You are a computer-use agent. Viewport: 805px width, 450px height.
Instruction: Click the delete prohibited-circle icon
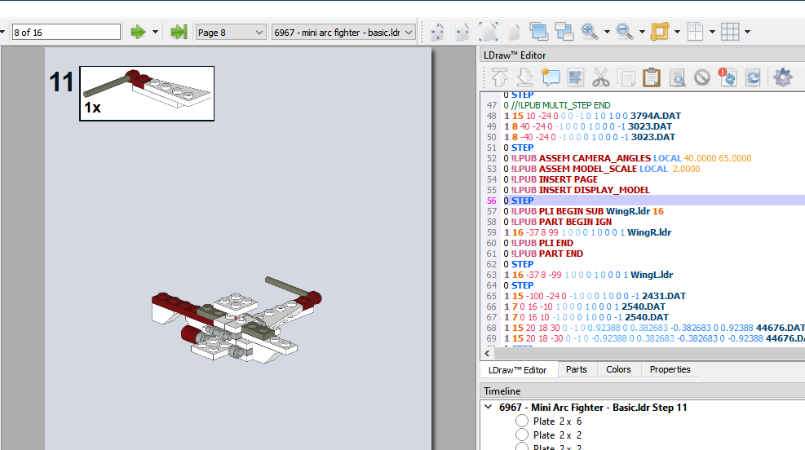(702, 77)
